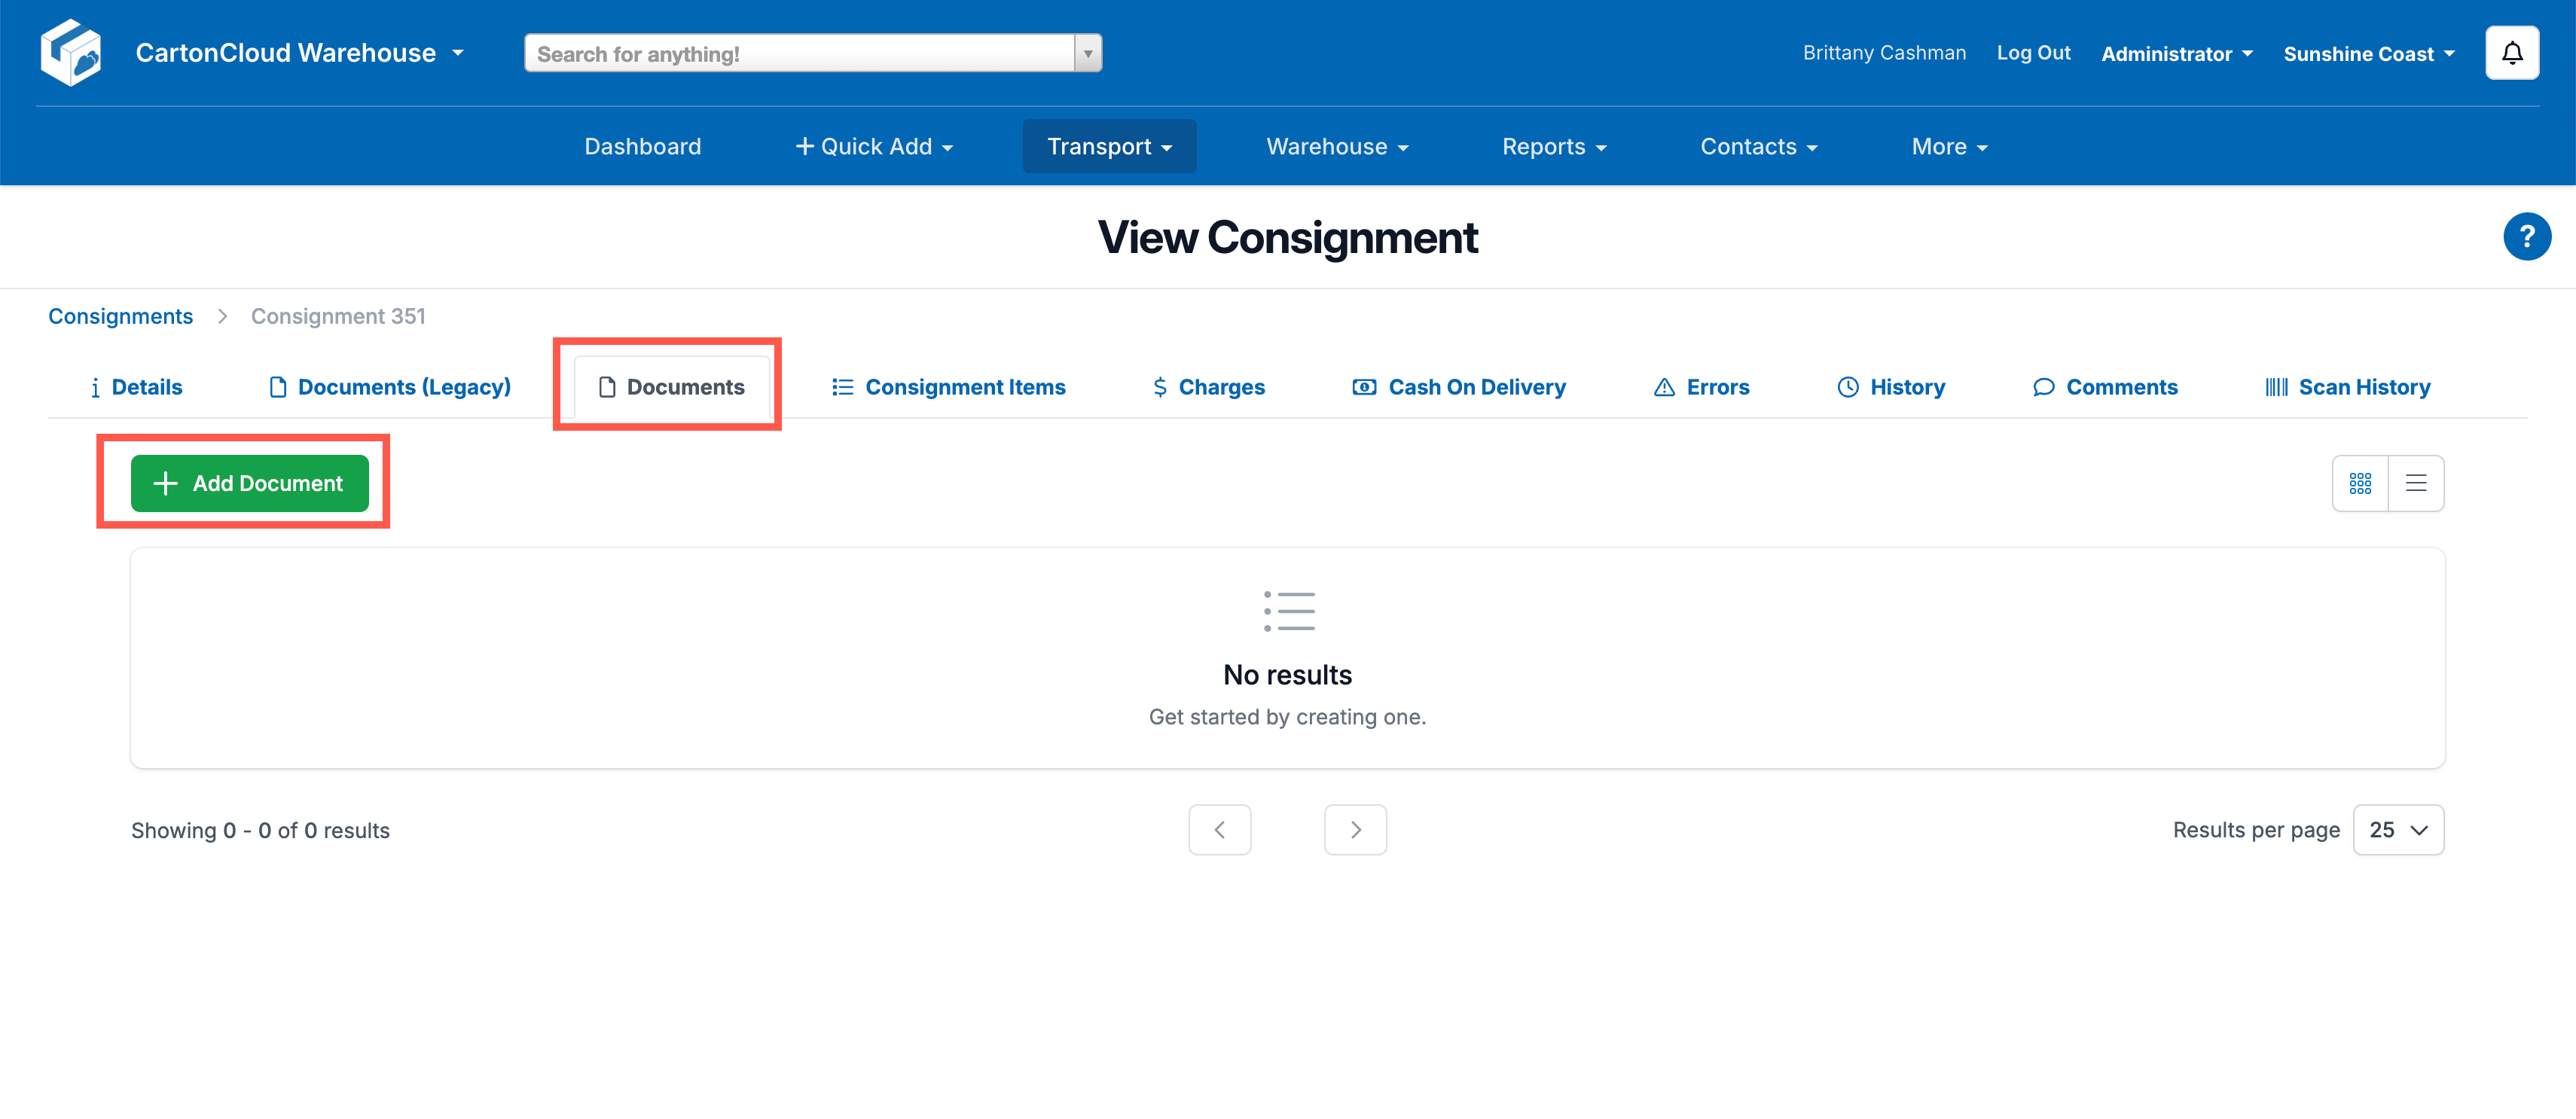The height and width of the screenshot is (1119, 2576).
Task: Open the Cash On Delivery tab
Action: click(1459, 387)
